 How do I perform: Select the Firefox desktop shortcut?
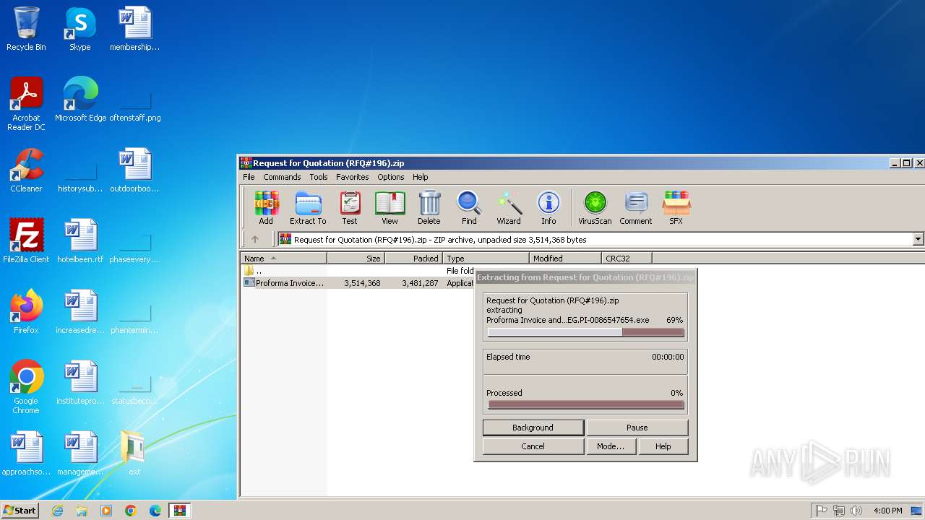26,312
